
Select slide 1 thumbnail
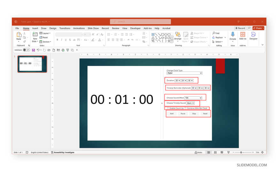pyautogui.click(x=32, y=64)
